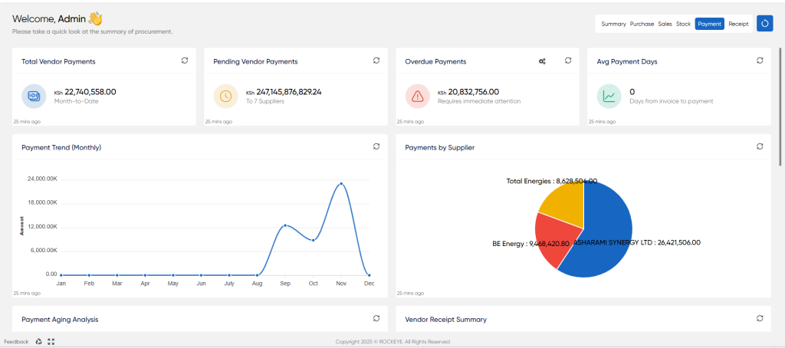The height and width of the screenshot is (348, 785).
Task: Click the blue ASHARAMI SYNERGY pie slice
Action: (606, 235)
